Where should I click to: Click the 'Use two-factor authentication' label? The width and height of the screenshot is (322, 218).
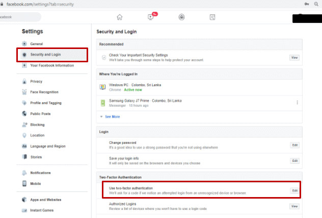coord(131,188)
